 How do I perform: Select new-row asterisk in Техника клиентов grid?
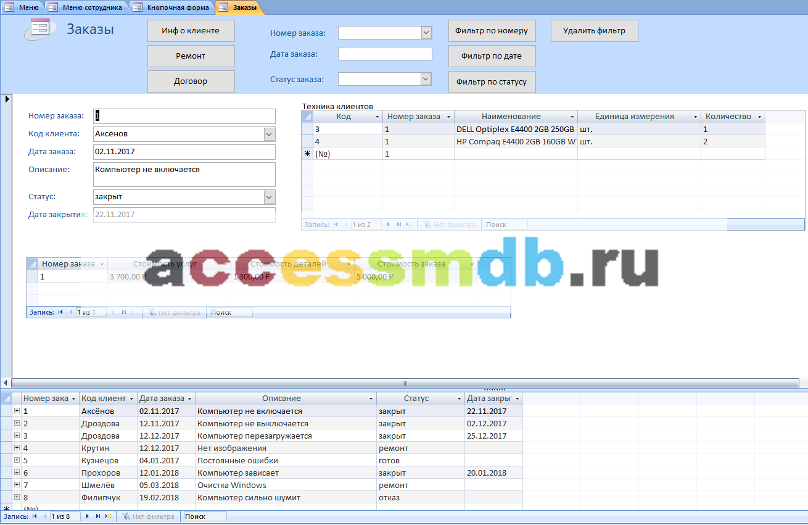point(307,154)
